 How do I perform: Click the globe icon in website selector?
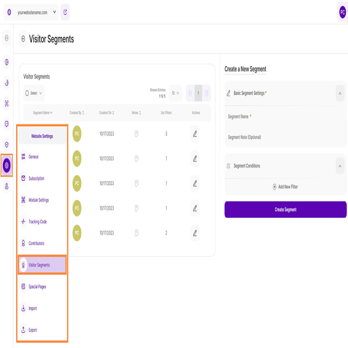pyautogui.click(x=9, y=12)
